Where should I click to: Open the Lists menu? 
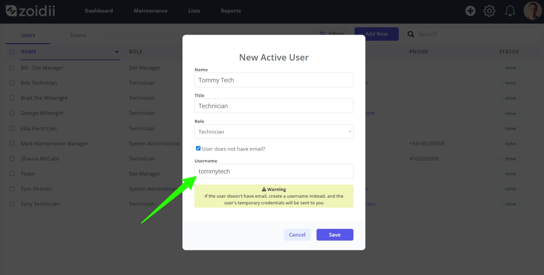[x=194, y=11]
